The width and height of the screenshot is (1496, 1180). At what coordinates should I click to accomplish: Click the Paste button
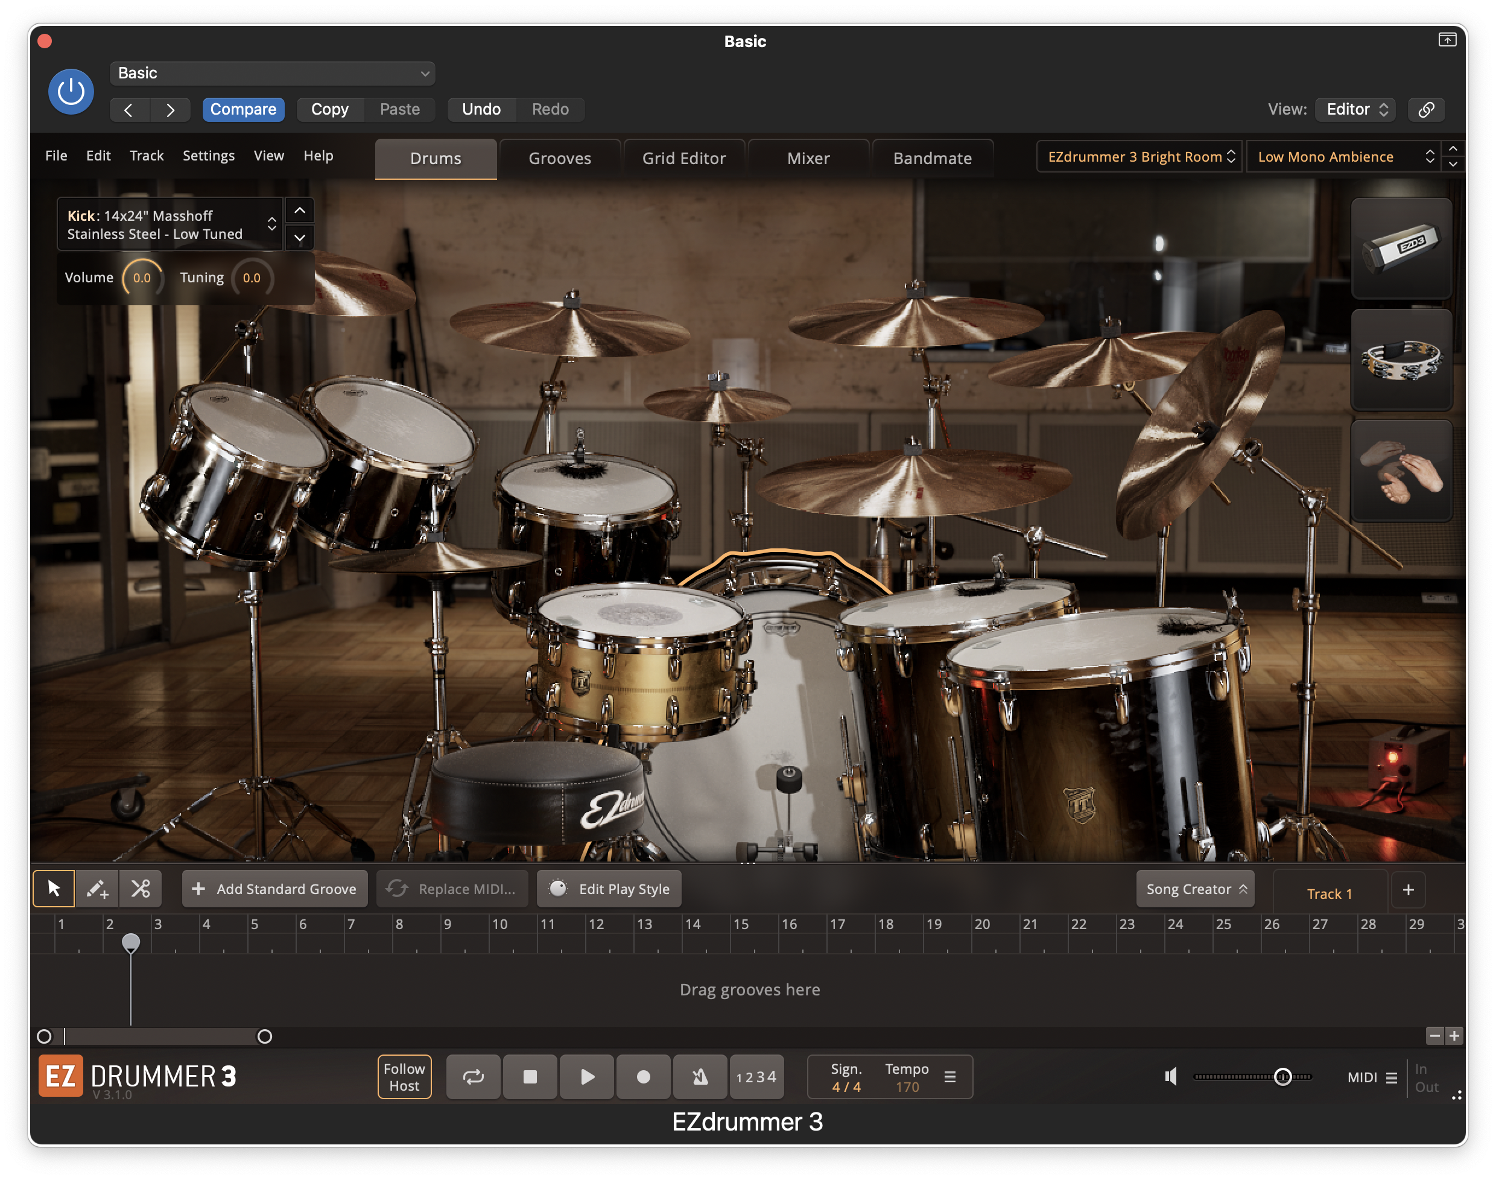[400, 109]
